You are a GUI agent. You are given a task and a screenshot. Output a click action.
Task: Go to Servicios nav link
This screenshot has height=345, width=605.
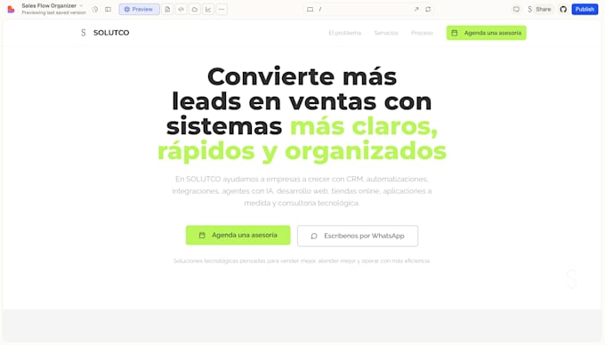(x=386, y=33)
